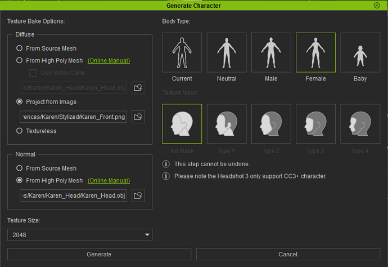
Task: Choose the Neutral body type icon
Action: click(x=227, y=52)
